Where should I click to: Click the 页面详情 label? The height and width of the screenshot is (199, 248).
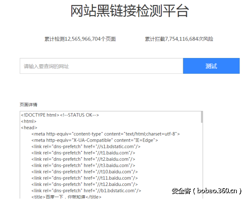pos(29,105)
